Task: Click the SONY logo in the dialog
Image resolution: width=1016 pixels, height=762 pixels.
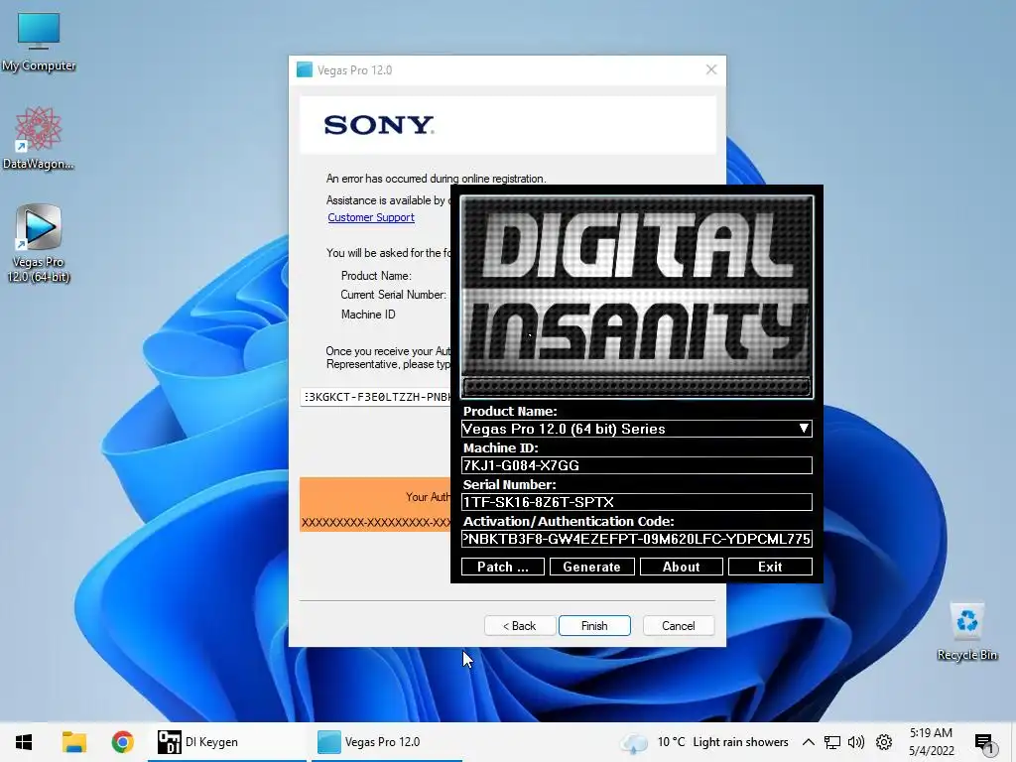Action: (x=379, y=124)
